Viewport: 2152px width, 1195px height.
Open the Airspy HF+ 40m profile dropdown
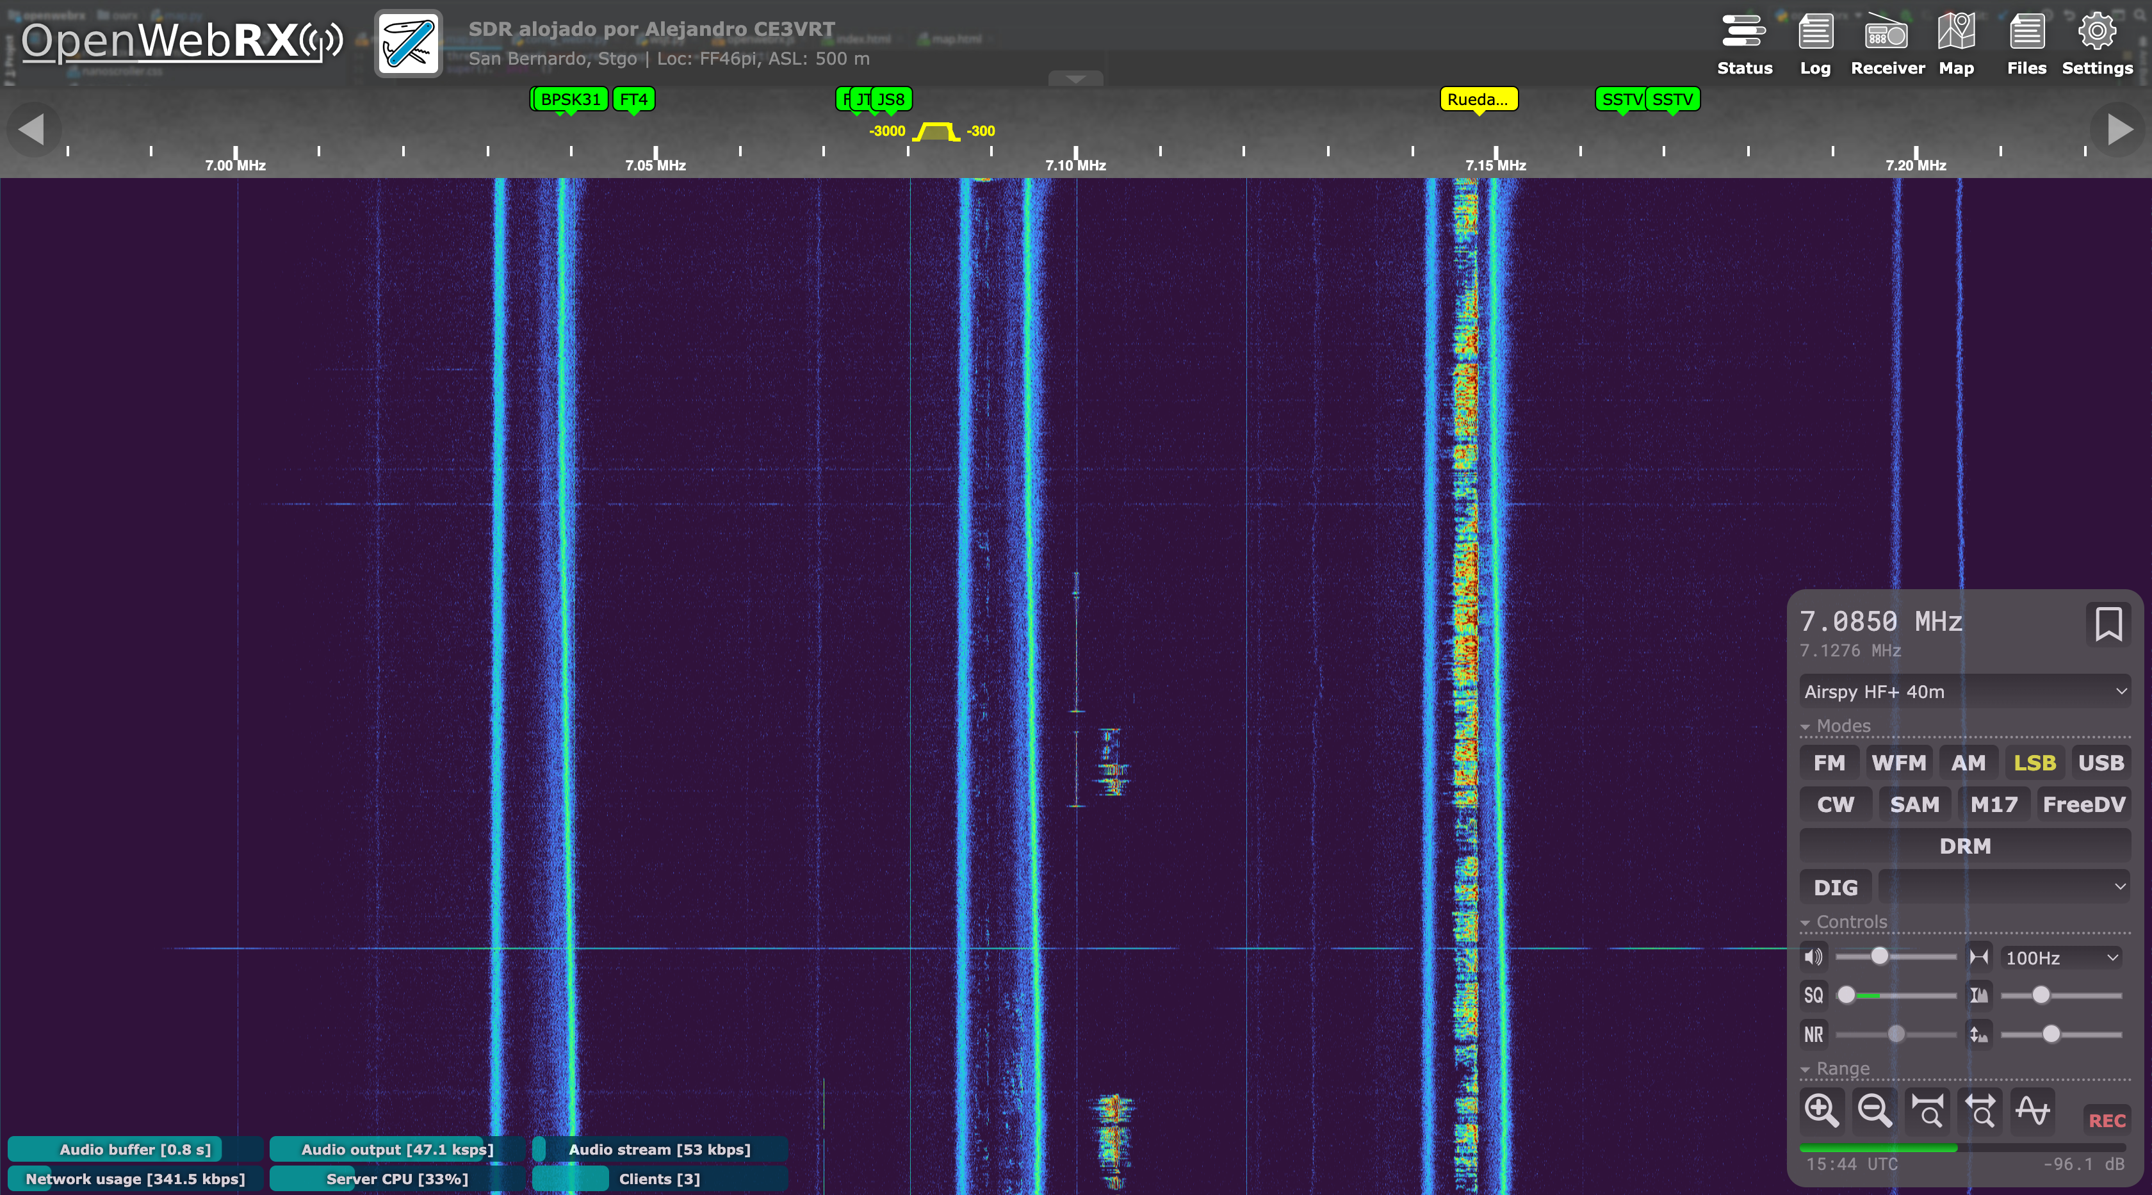(x=1964, y=692)
